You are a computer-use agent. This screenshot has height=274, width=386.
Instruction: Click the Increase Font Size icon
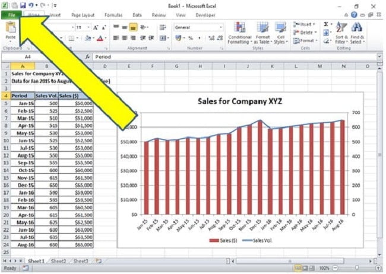(96, 27)
